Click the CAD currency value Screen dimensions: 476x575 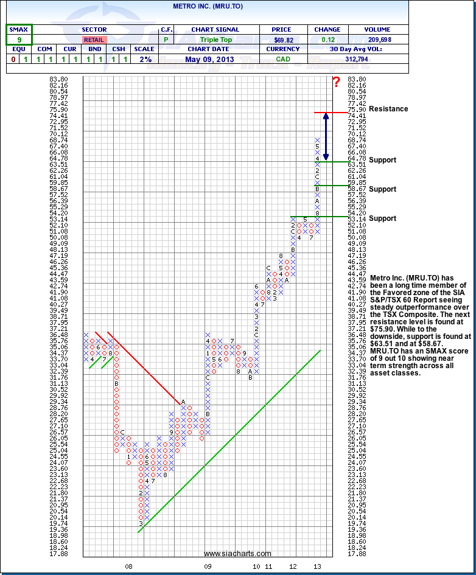pyautogui.click(x=284, y=59)
